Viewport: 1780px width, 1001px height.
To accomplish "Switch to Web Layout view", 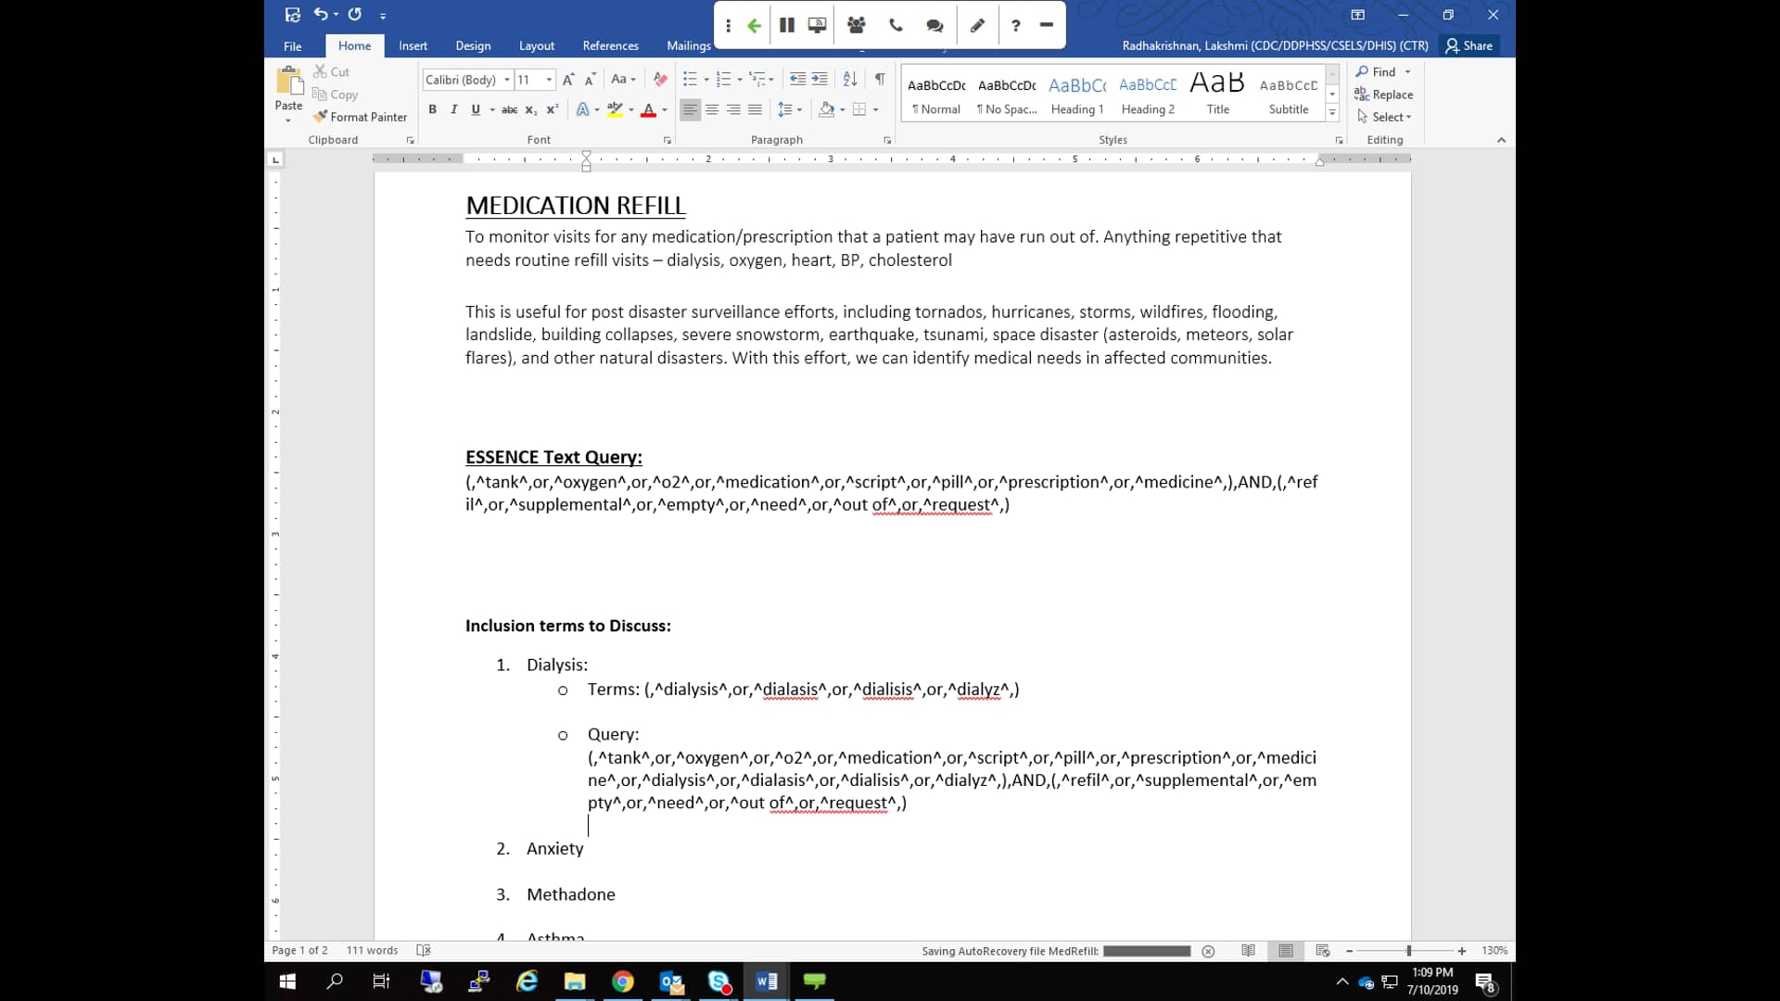I will (1323, 950).
